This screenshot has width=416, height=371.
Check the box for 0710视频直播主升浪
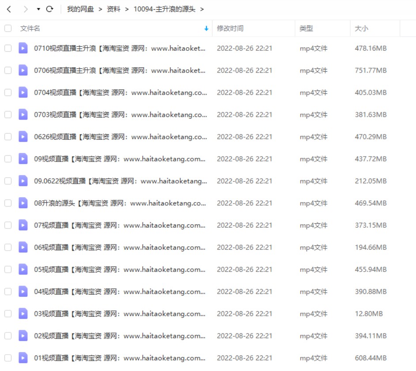coord(8,48)
